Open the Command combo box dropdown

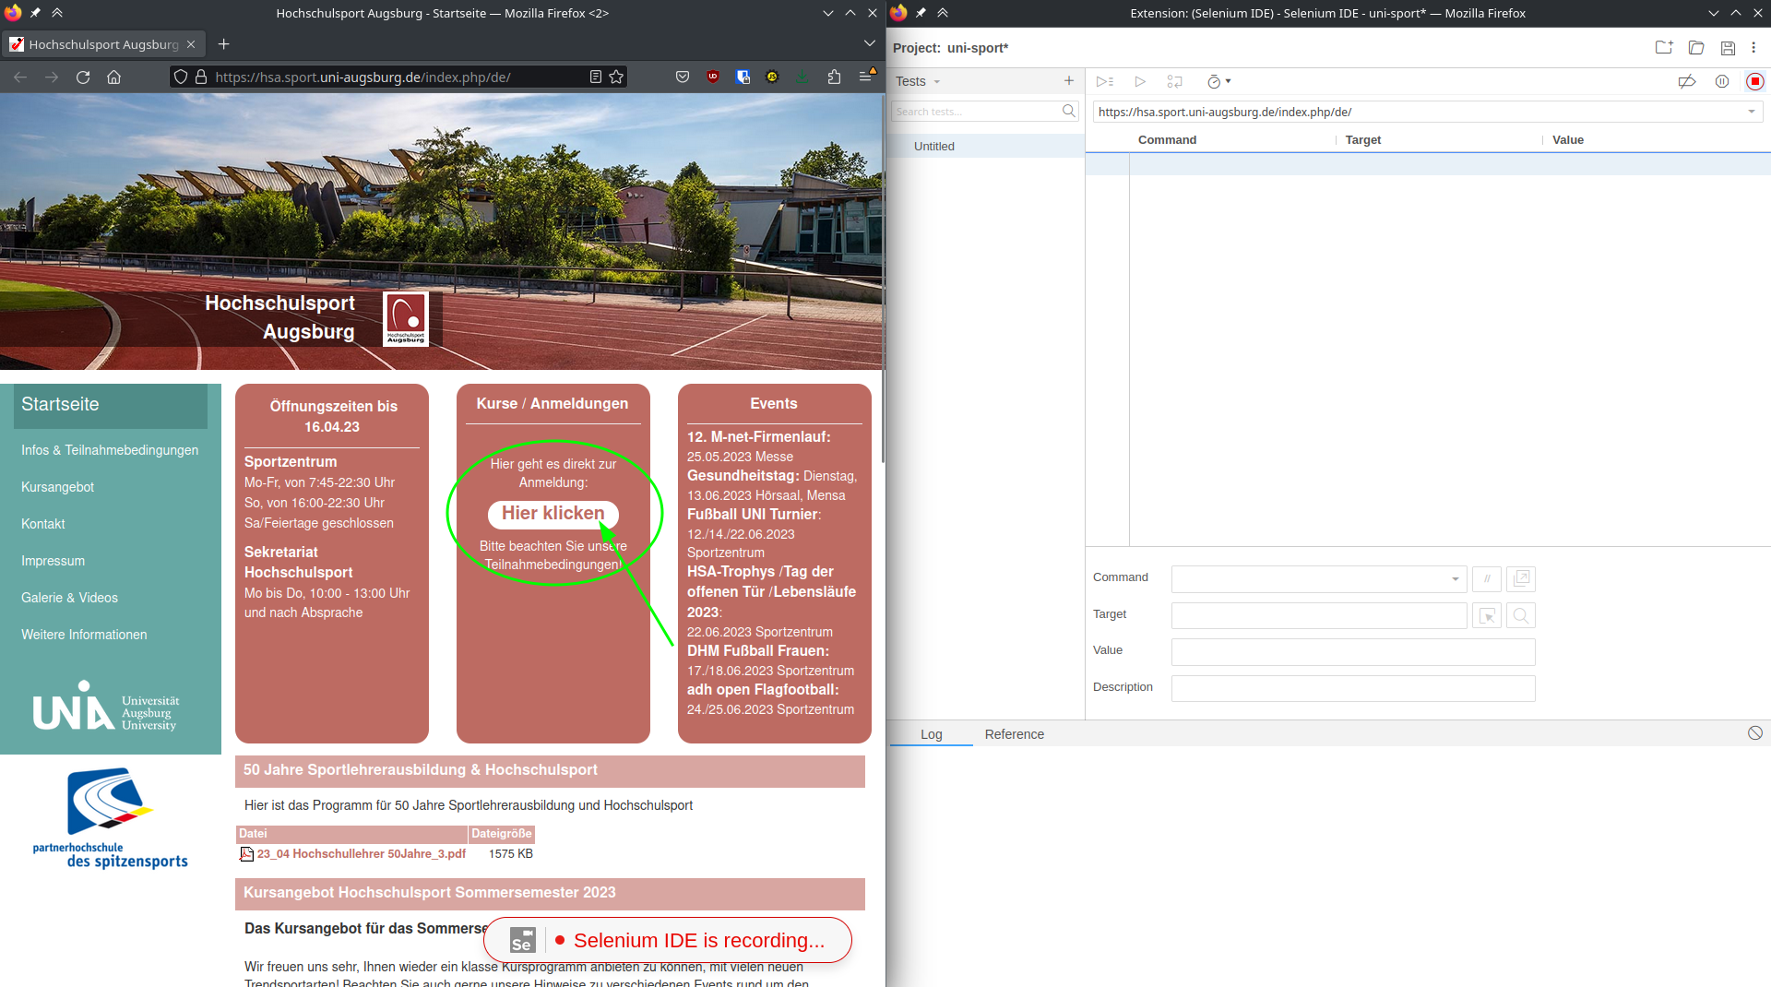point(1455,579)
